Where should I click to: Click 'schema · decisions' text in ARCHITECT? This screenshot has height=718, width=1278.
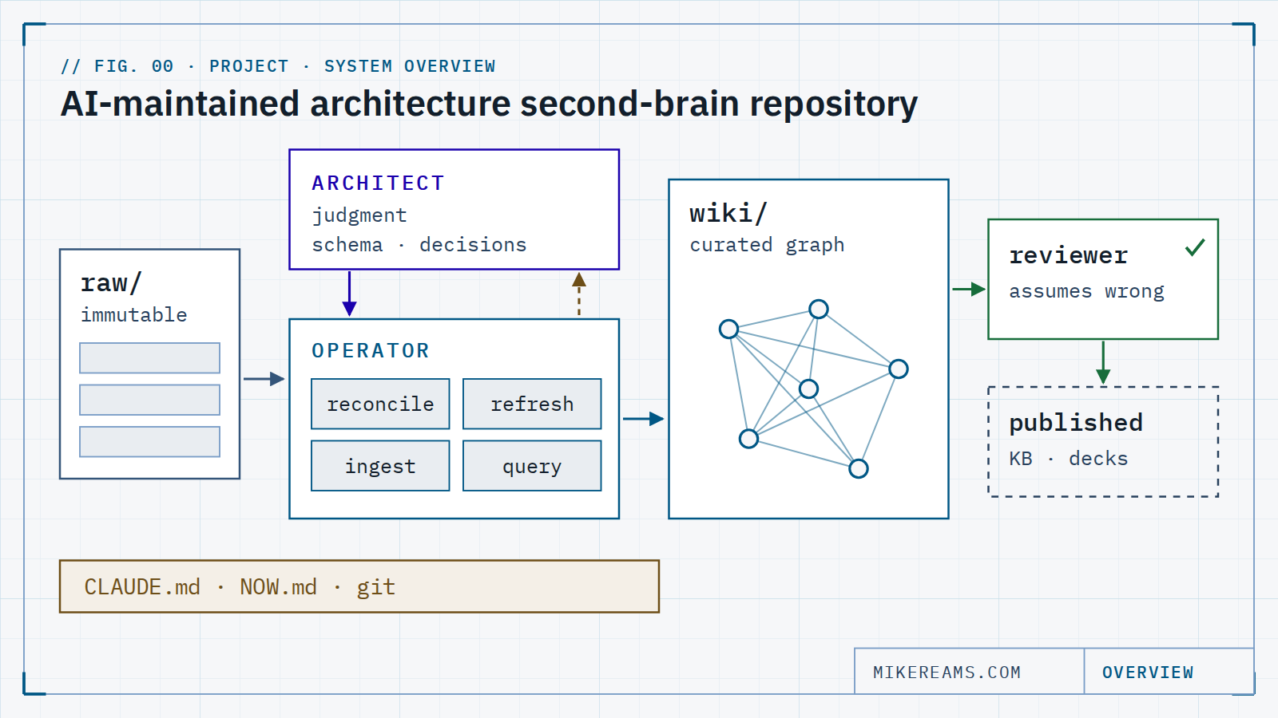(x=419, y=245)
